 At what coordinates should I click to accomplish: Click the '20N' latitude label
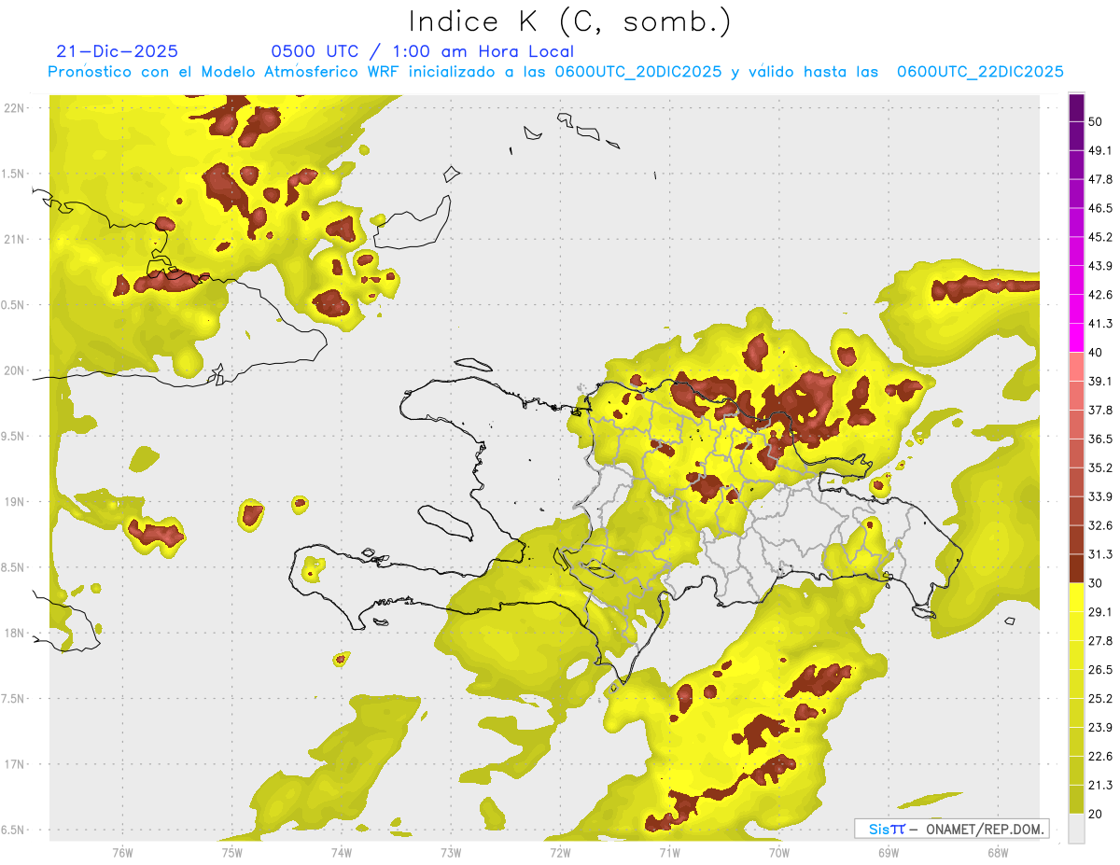click(x=15, y=370)
